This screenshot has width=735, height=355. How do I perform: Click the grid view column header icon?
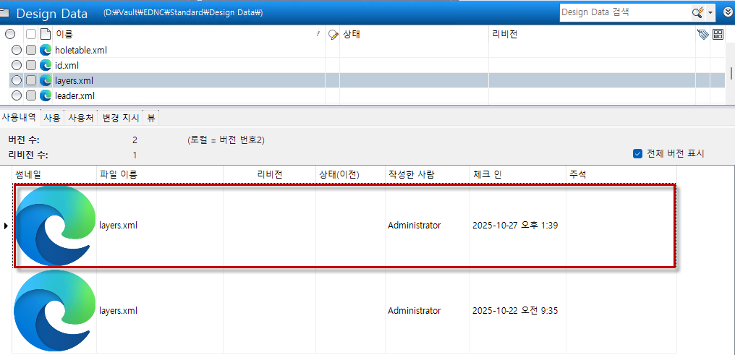click(718, 34)
